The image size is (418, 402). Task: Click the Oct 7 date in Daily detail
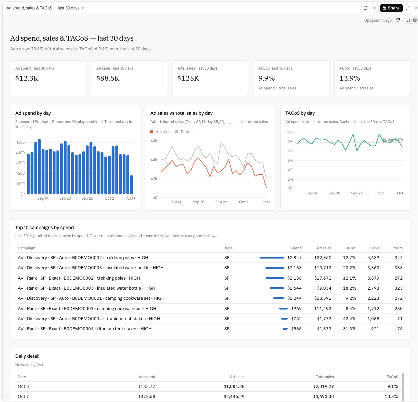(x=23, y=397)
